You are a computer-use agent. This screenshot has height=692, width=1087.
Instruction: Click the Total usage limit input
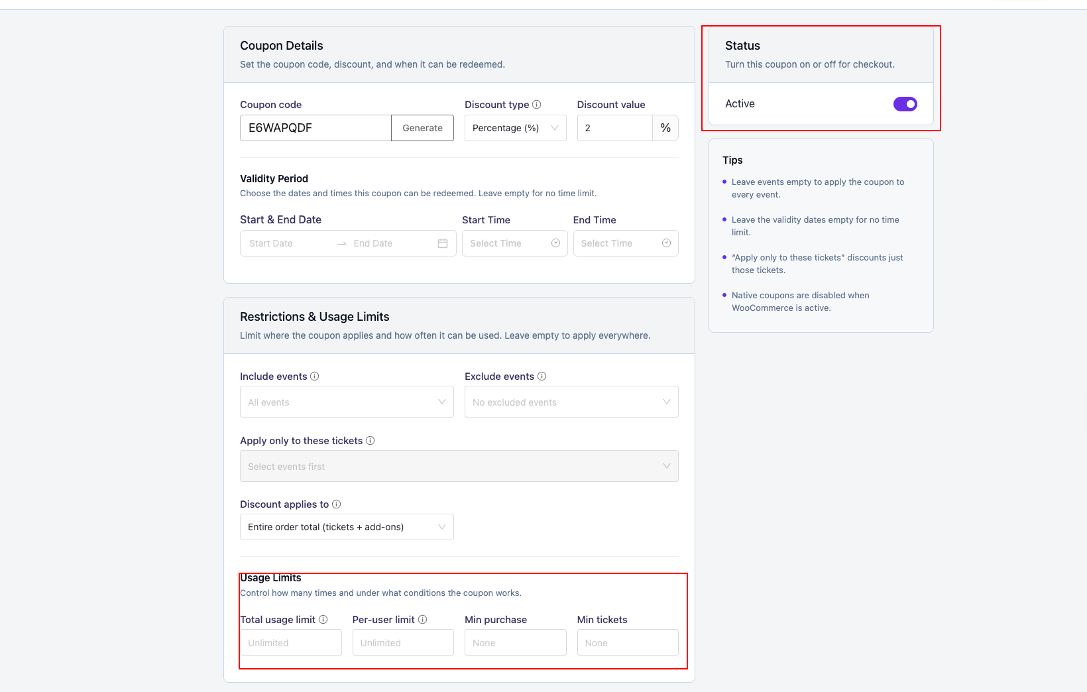coord(291,642)
